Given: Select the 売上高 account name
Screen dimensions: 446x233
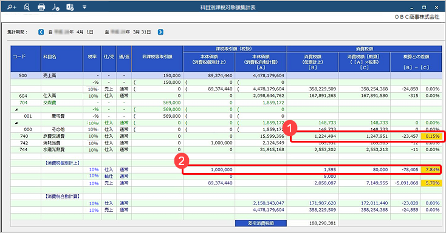Looking at the screenshot, I should coord(49,76).
